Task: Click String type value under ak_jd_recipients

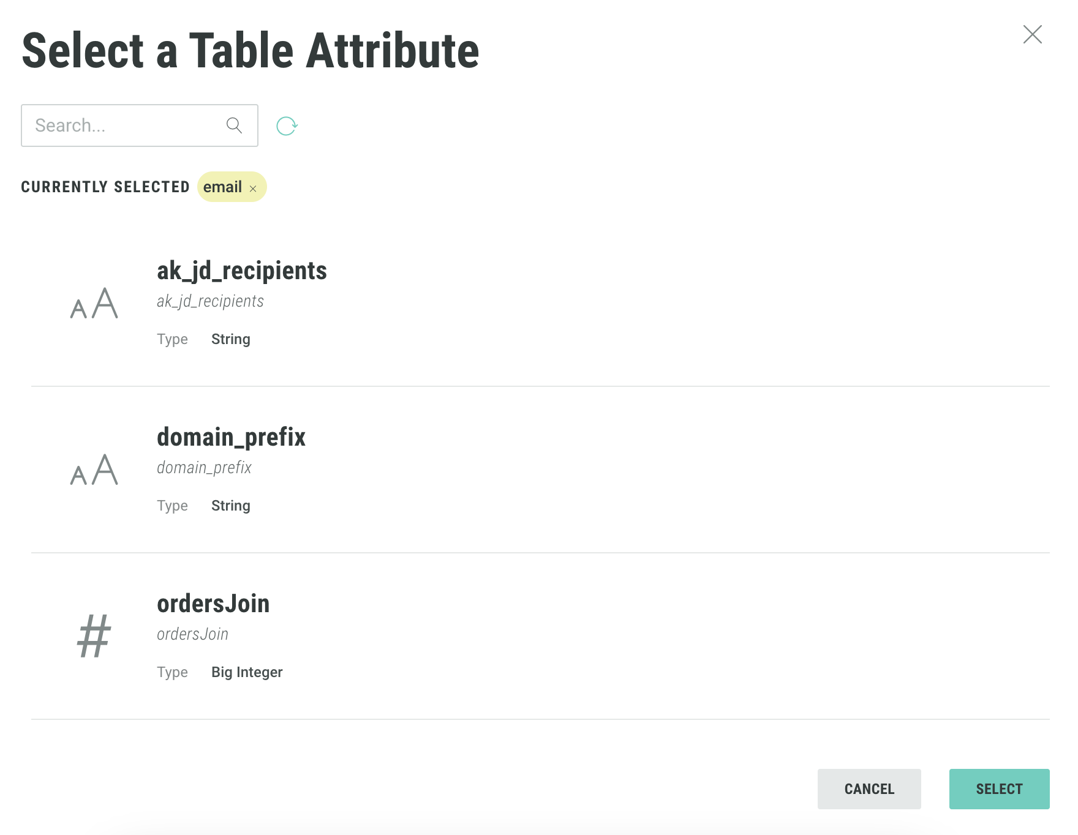Action: pyautogui.click(x=231, y=339)
